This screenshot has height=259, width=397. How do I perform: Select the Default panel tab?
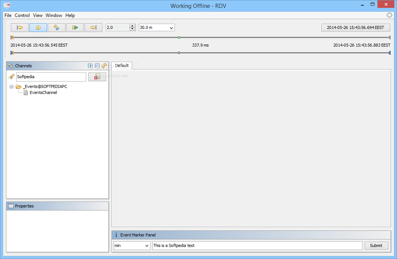122,65
